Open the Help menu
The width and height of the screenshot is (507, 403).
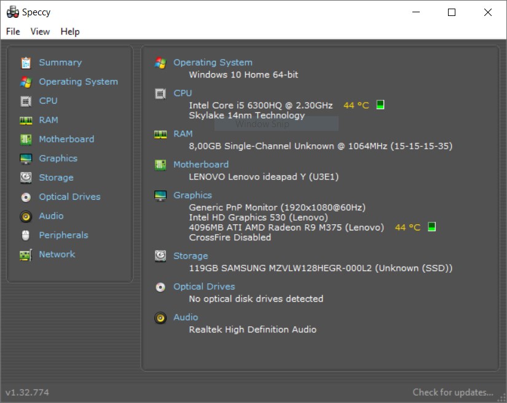[70, 32]
